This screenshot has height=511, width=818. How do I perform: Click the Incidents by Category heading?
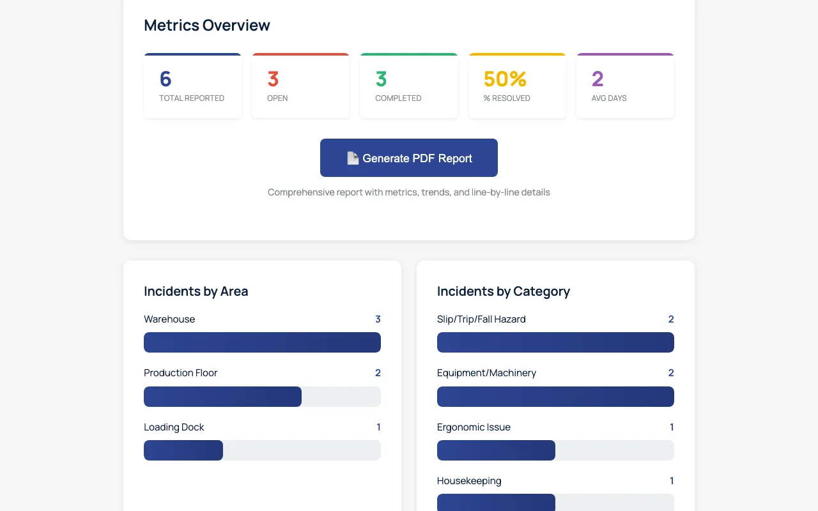504,291
